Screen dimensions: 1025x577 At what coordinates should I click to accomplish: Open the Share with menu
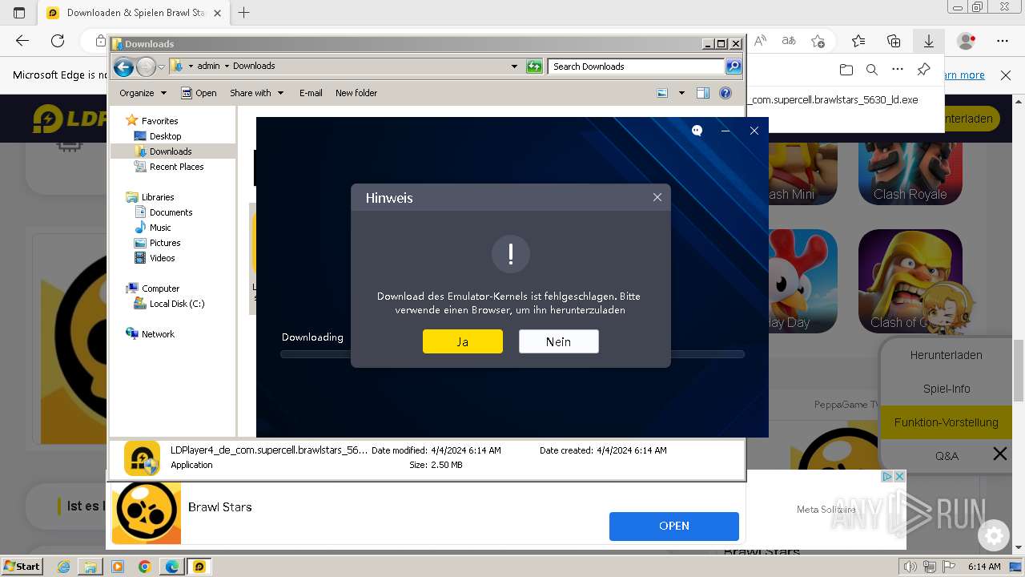pyautogui.click(x=257, y=93)
